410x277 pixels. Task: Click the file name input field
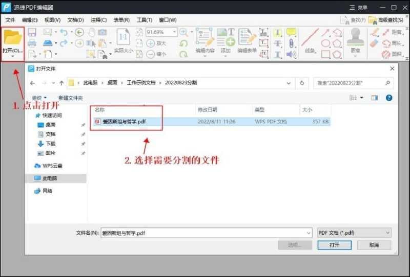[203, 233]
